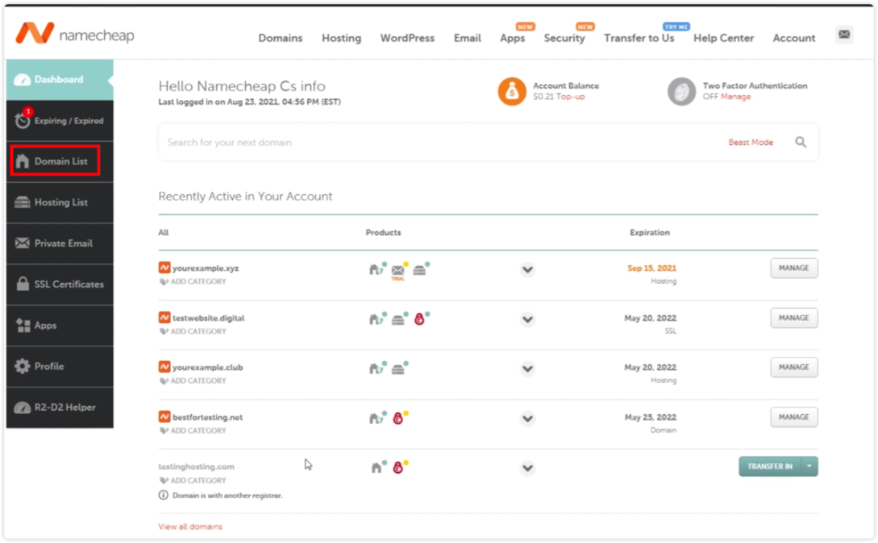Open the Hosting menu in top navigation
878x543 pixels.
click(341, 38)
